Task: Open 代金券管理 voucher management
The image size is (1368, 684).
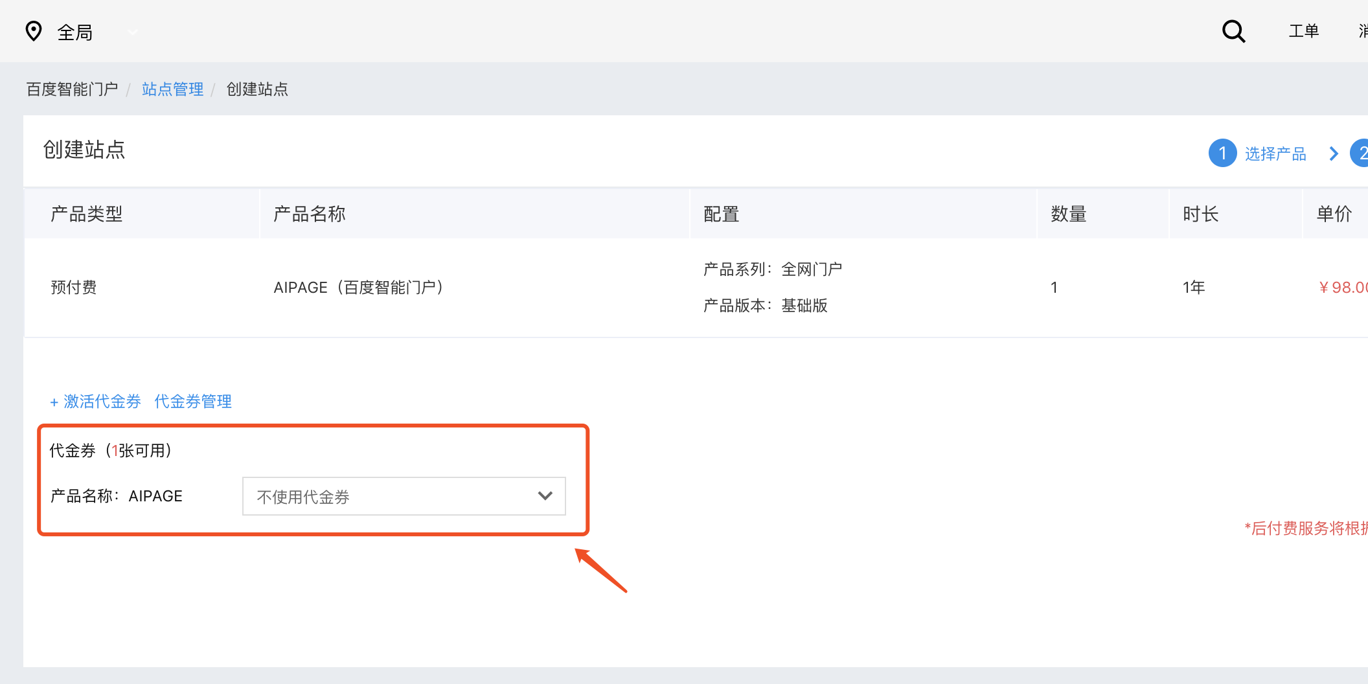Action: tap(192, 401)
